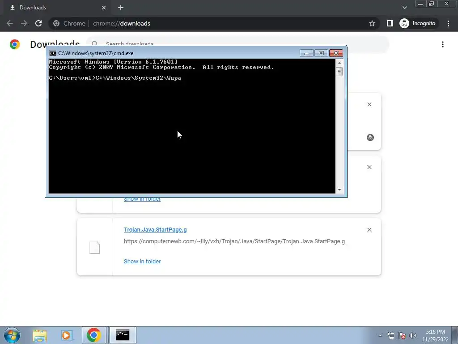Open the network tray icon
The height and width of the screenshot is (344, 458).
tap(391, 335)
